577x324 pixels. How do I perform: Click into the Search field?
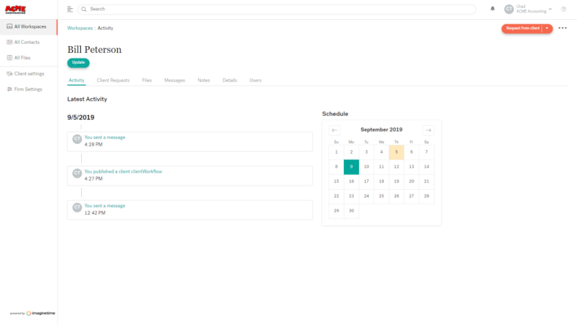point(276,9)
